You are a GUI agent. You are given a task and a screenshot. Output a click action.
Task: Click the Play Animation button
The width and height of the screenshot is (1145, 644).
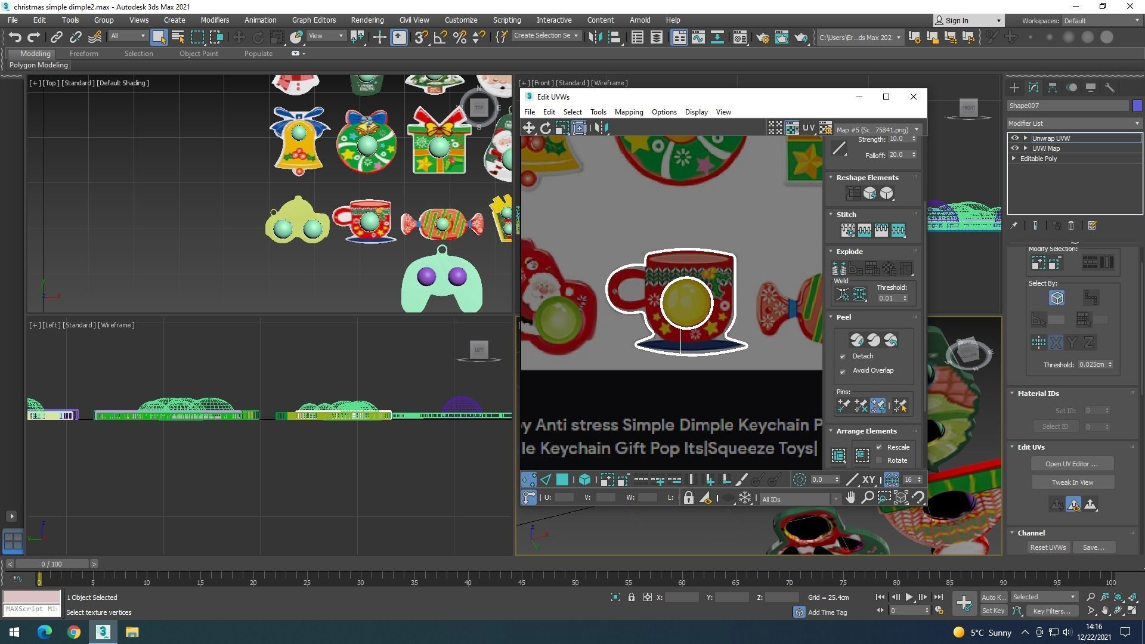pos(909,597)
